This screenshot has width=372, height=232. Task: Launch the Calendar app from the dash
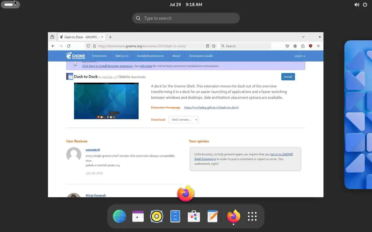(x=138, y=216)
